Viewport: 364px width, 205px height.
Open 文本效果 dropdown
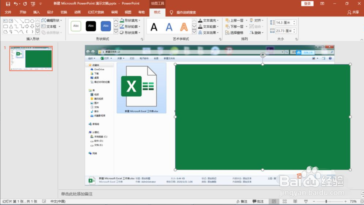pyautogui.click(x=209, y=33)
